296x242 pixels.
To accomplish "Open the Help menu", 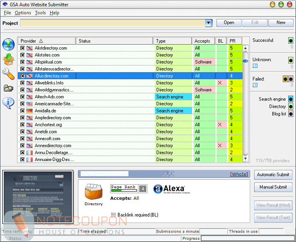I will (x=54, y=13).
